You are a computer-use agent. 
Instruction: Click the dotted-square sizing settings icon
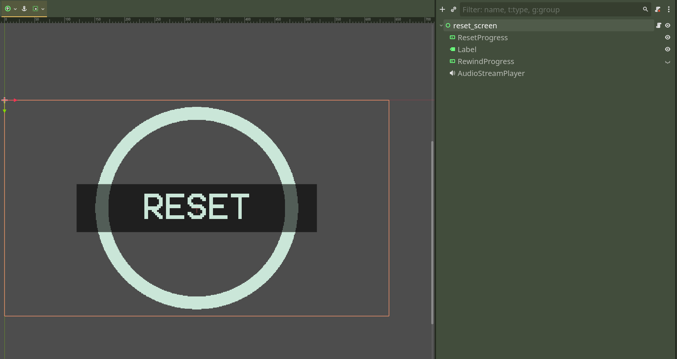[x=35, y=9]
